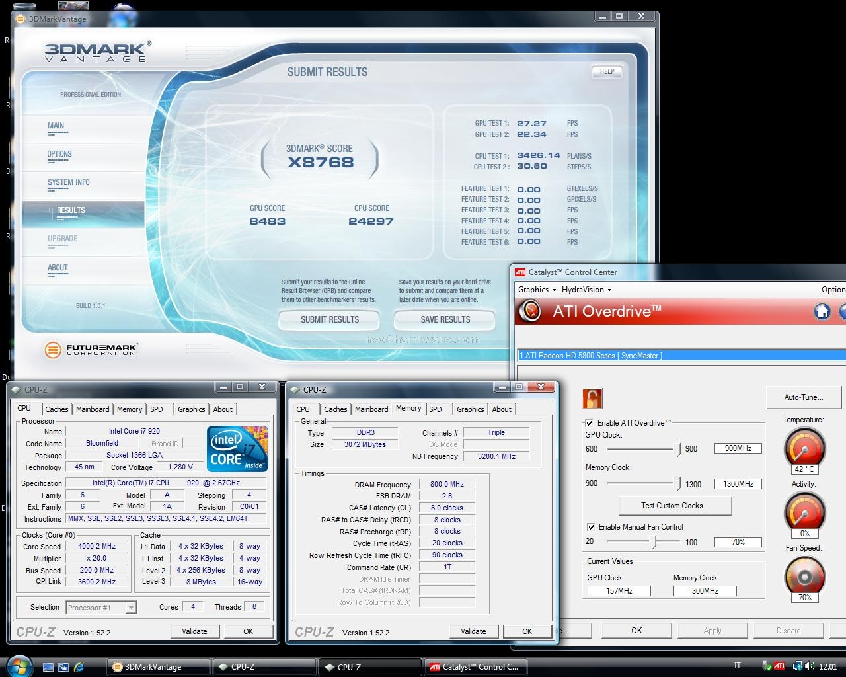Open the volume speaker tray icon
The height and width of the screenshot is (677, 846).
810,666
